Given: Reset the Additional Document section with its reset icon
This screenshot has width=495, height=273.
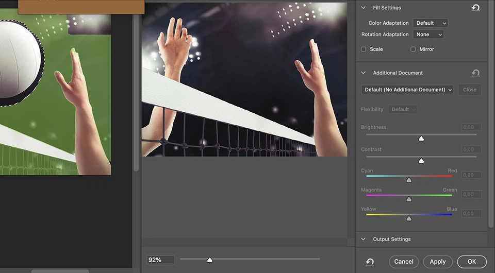Looking at the screenshot, I should click(x=475, y=73).
